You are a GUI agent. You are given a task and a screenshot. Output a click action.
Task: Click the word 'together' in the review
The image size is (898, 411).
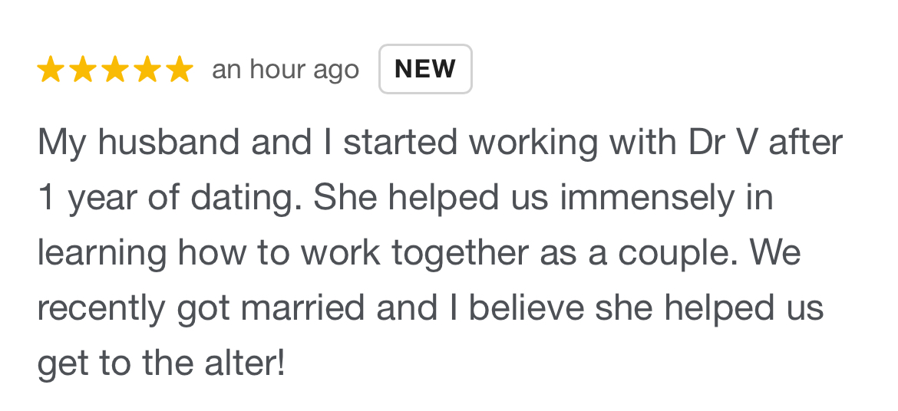(x=459, y=253)
